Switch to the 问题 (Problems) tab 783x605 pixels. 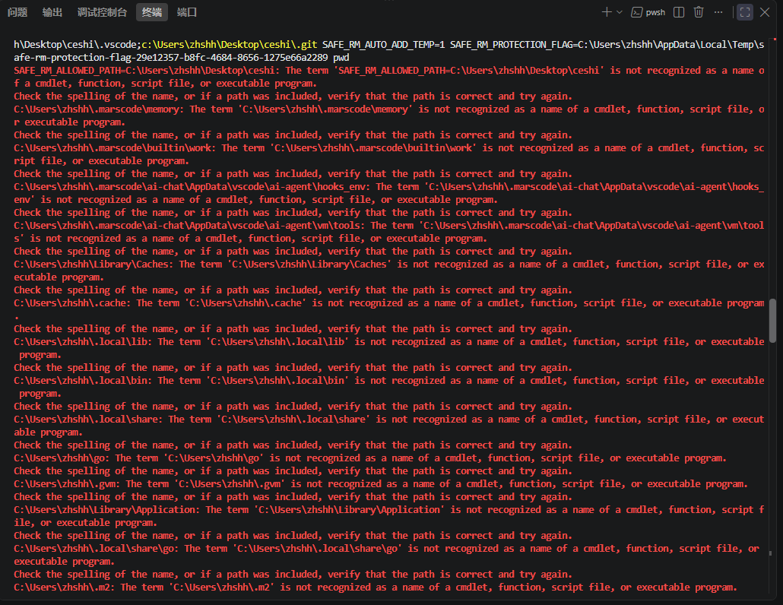click(x=17, y=12)
